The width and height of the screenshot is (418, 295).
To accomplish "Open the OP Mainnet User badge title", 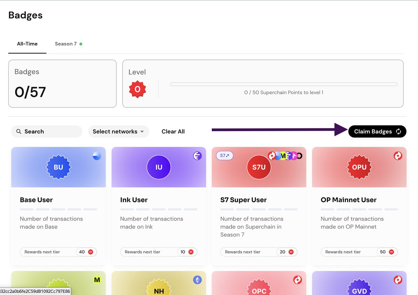I will [349, 200].
